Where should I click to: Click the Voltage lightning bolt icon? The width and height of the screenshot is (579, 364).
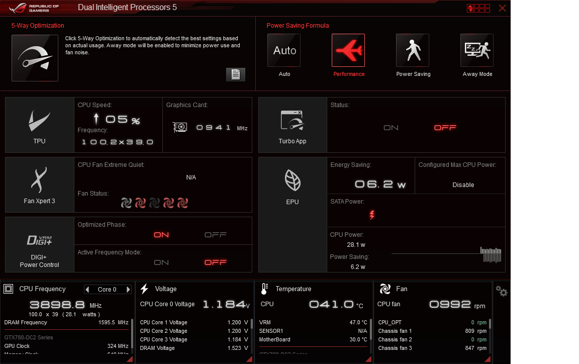click(x=144, y=289)
